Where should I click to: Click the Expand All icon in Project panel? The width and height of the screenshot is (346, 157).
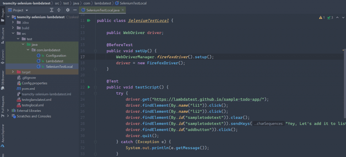click(x=52, y=10)
